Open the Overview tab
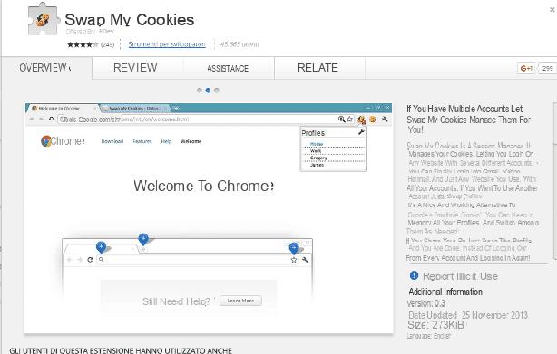The image size is (557, 354). pos(46,68)
